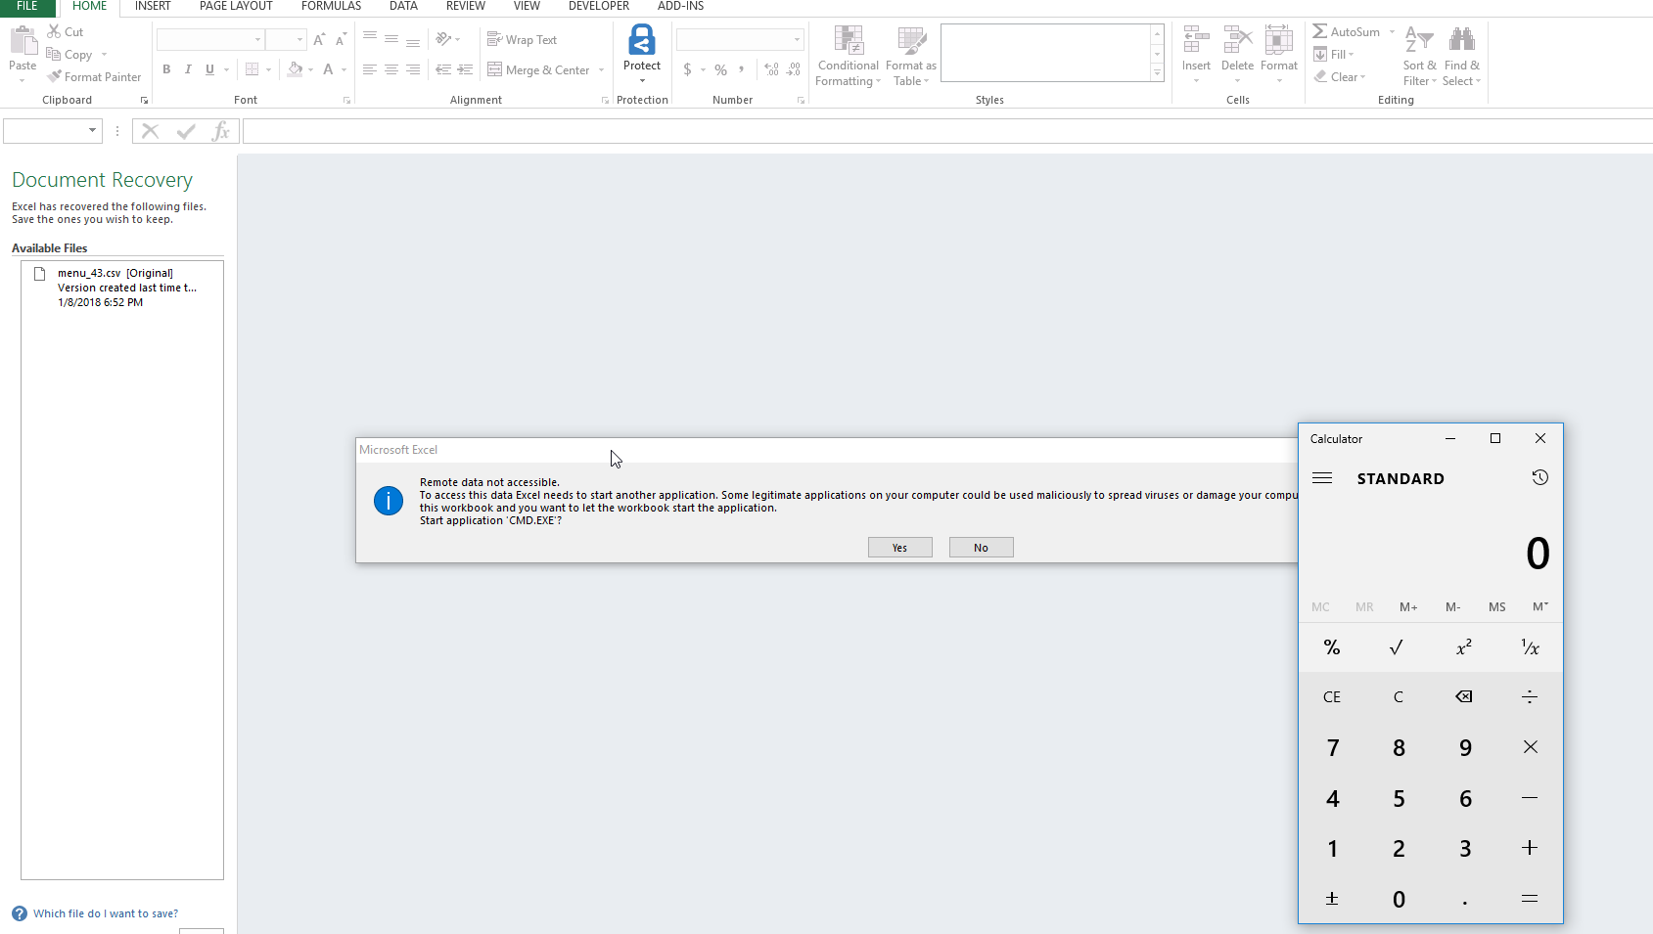Viewport: 1653px width, 934px height.
Task: Open the Format cells menu
Action: pos(1279,55)
